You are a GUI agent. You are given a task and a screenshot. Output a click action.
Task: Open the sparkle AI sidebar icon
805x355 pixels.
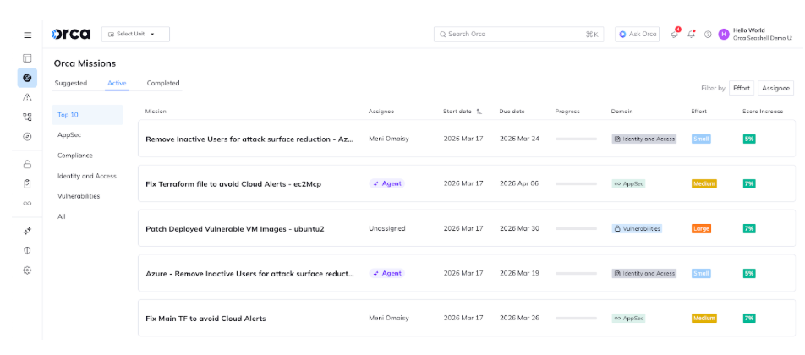coord(28,232)
